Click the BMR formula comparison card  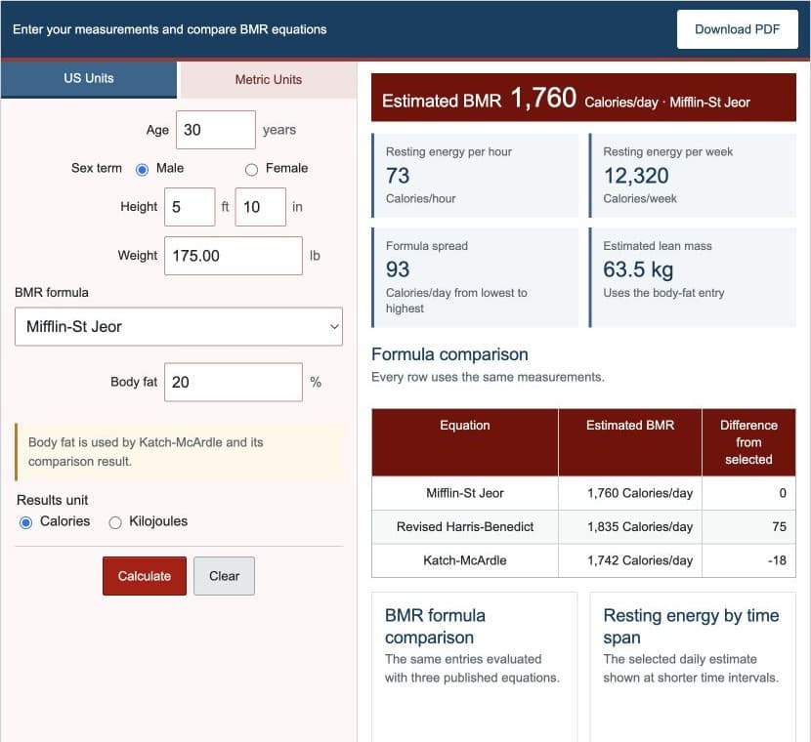(x=474, y=667)
